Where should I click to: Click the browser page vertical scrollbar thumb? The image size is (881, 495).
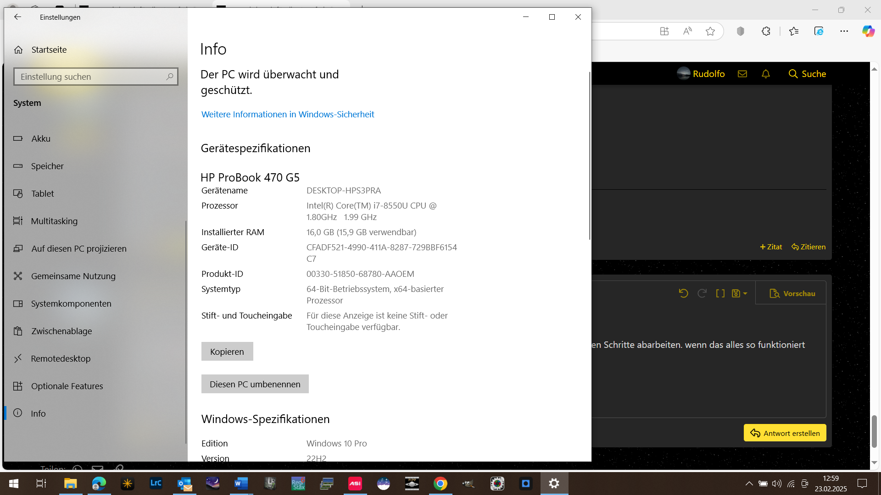point(874,431)
